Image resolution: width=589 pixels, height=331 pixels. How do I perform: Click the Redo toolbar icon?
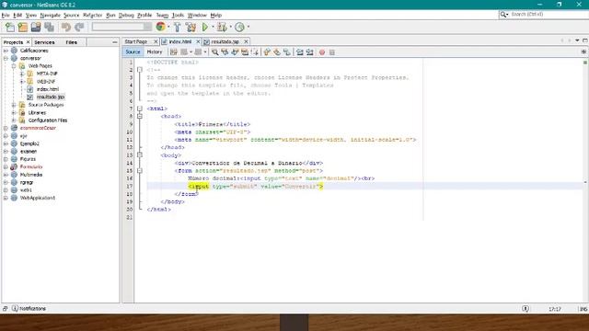coord(79,27)
